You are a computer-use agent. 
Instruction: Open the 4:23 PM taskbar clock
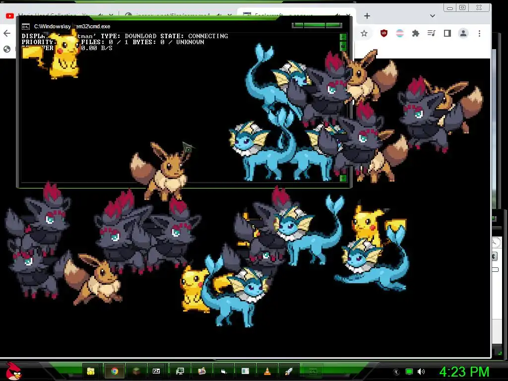464,372
